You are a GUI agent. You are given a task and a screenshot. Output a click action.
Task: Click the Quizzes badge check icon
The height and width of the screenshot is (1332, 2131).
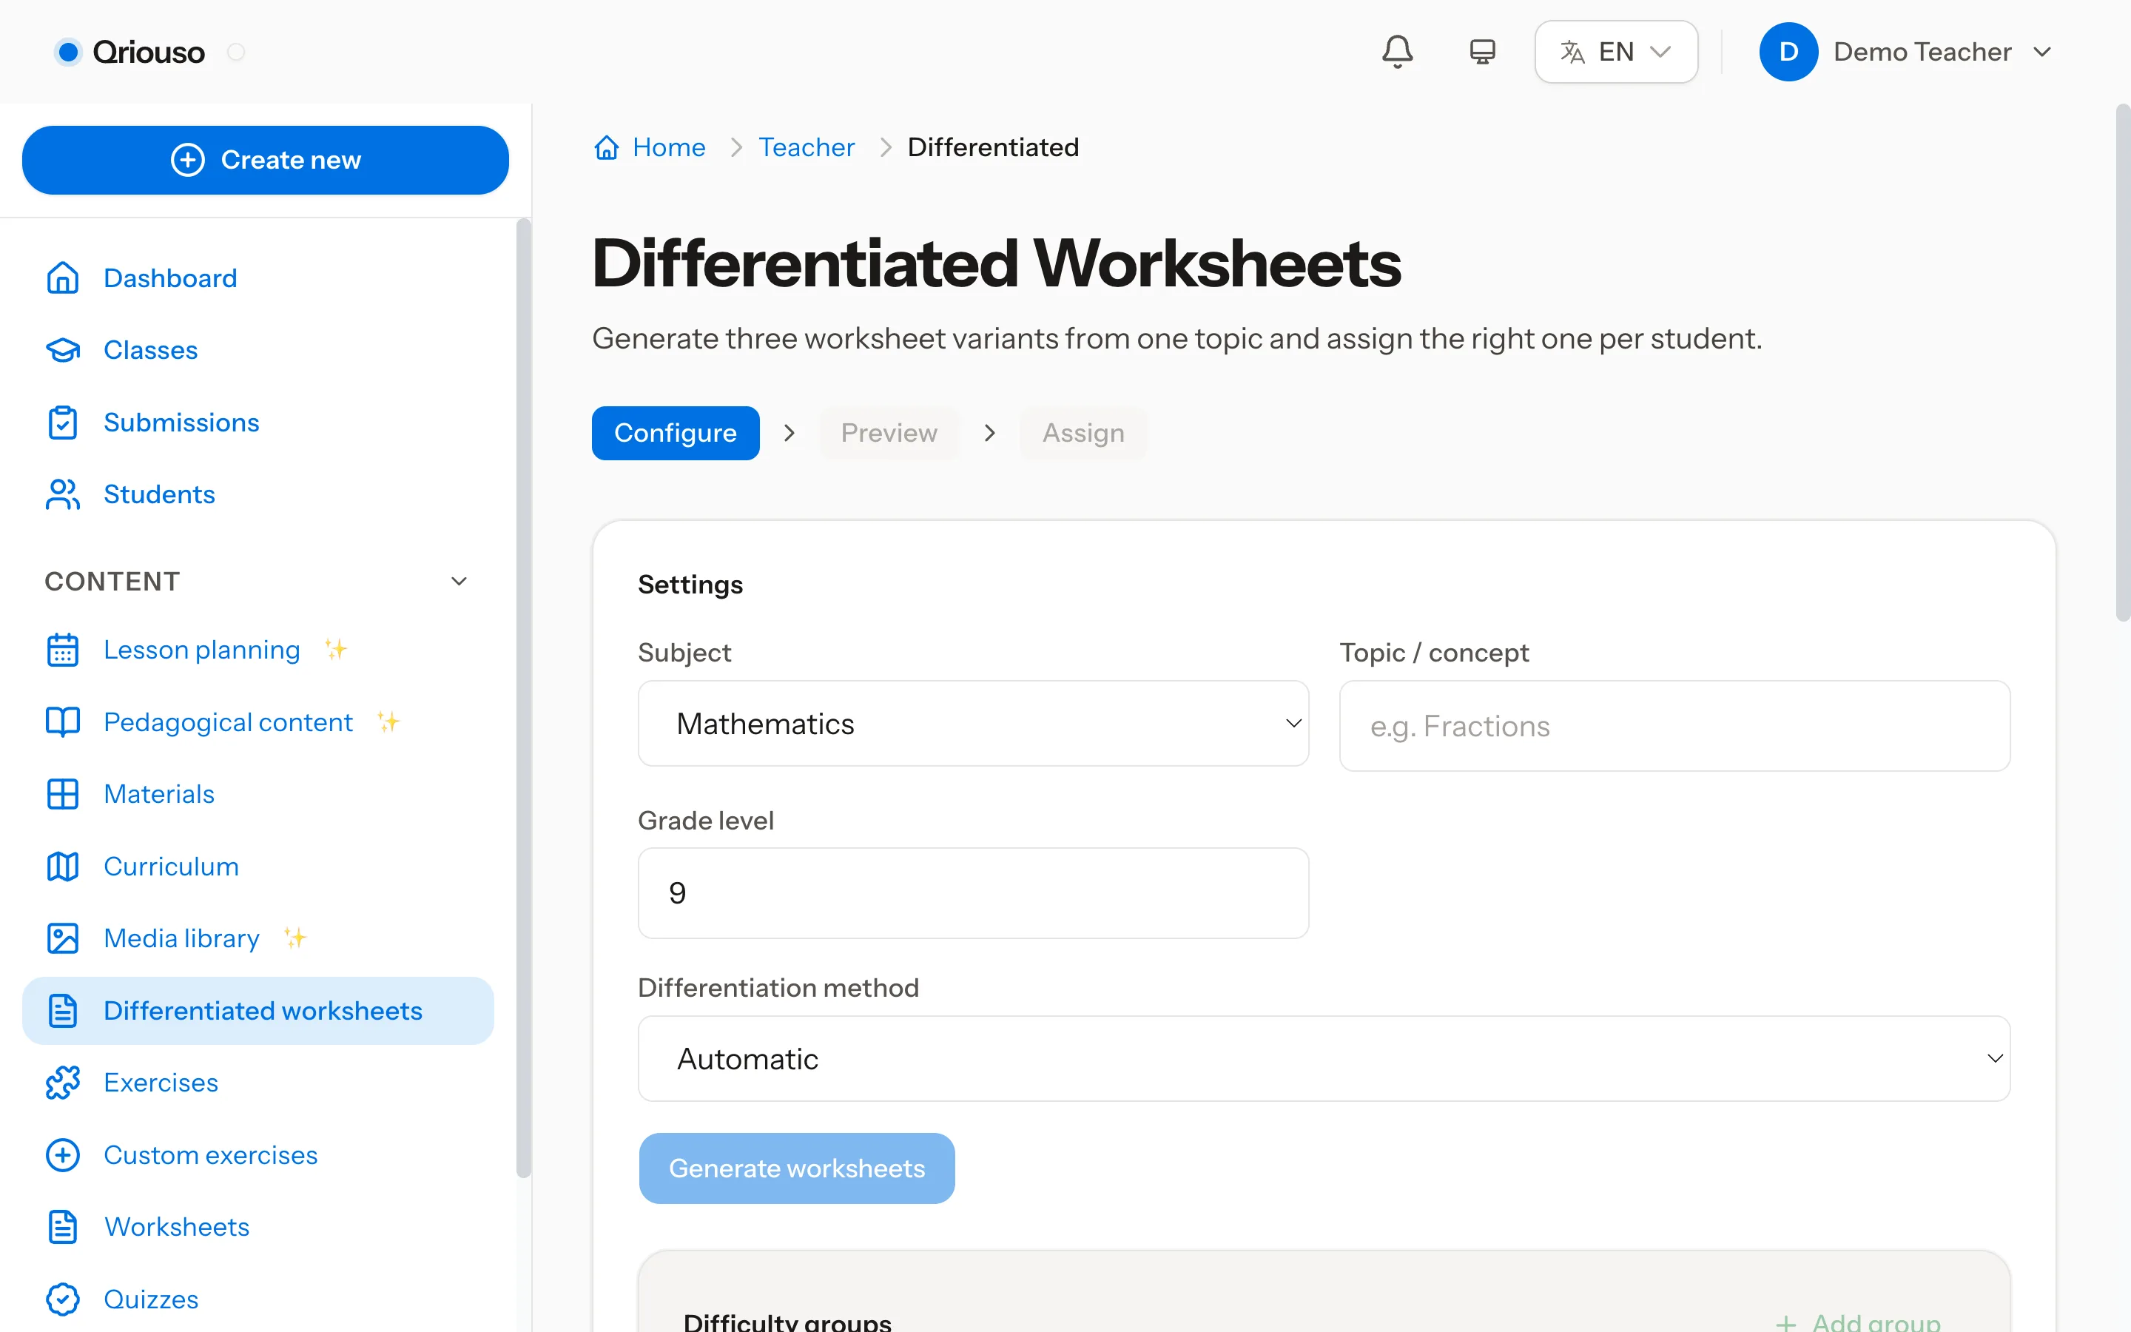(x=62, y=1299)
